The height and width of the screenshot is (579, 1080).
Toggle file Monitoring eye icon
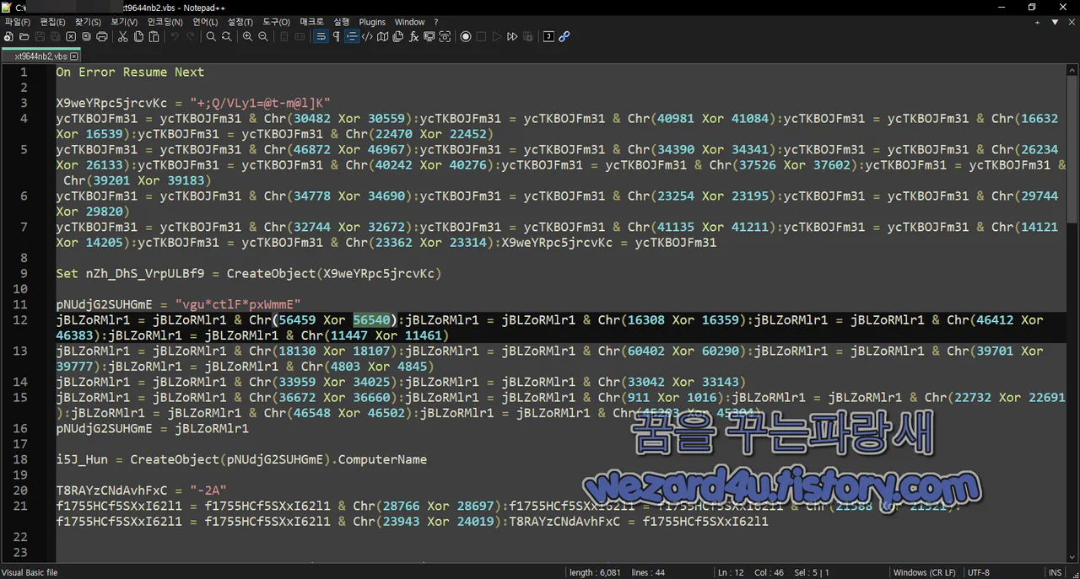(445, 37)
